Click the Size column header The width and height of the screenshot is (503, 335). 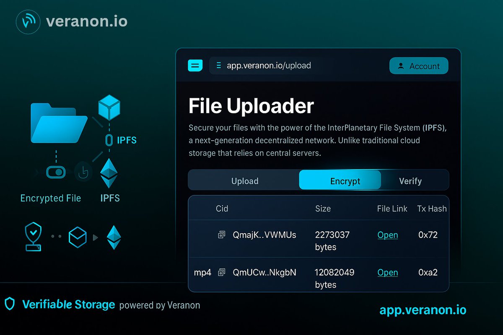pos(323,209)
